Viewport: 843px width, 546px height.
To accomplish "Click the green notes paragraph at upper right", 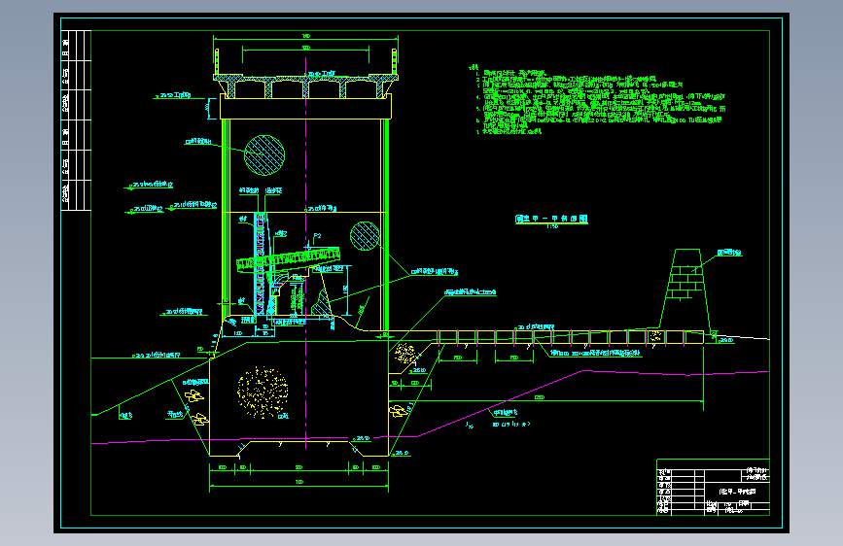I will 597,100.
